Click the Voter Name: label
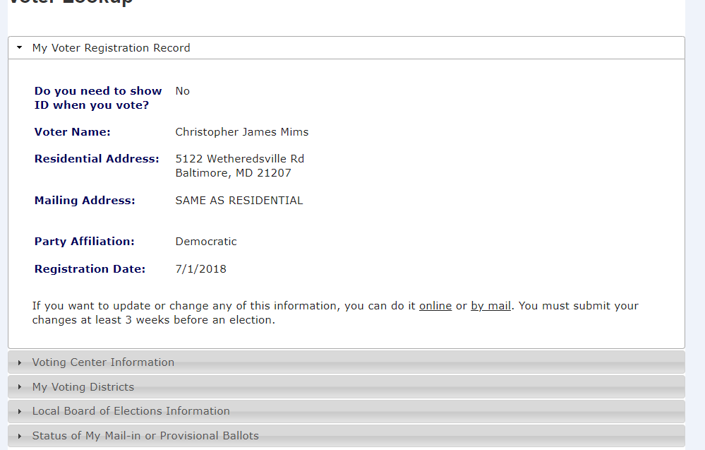This screenshot has width=705, height=450. tap(73, 132)
